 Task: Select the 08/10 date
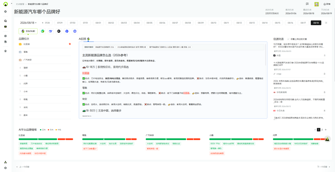[x=213, y=23]
